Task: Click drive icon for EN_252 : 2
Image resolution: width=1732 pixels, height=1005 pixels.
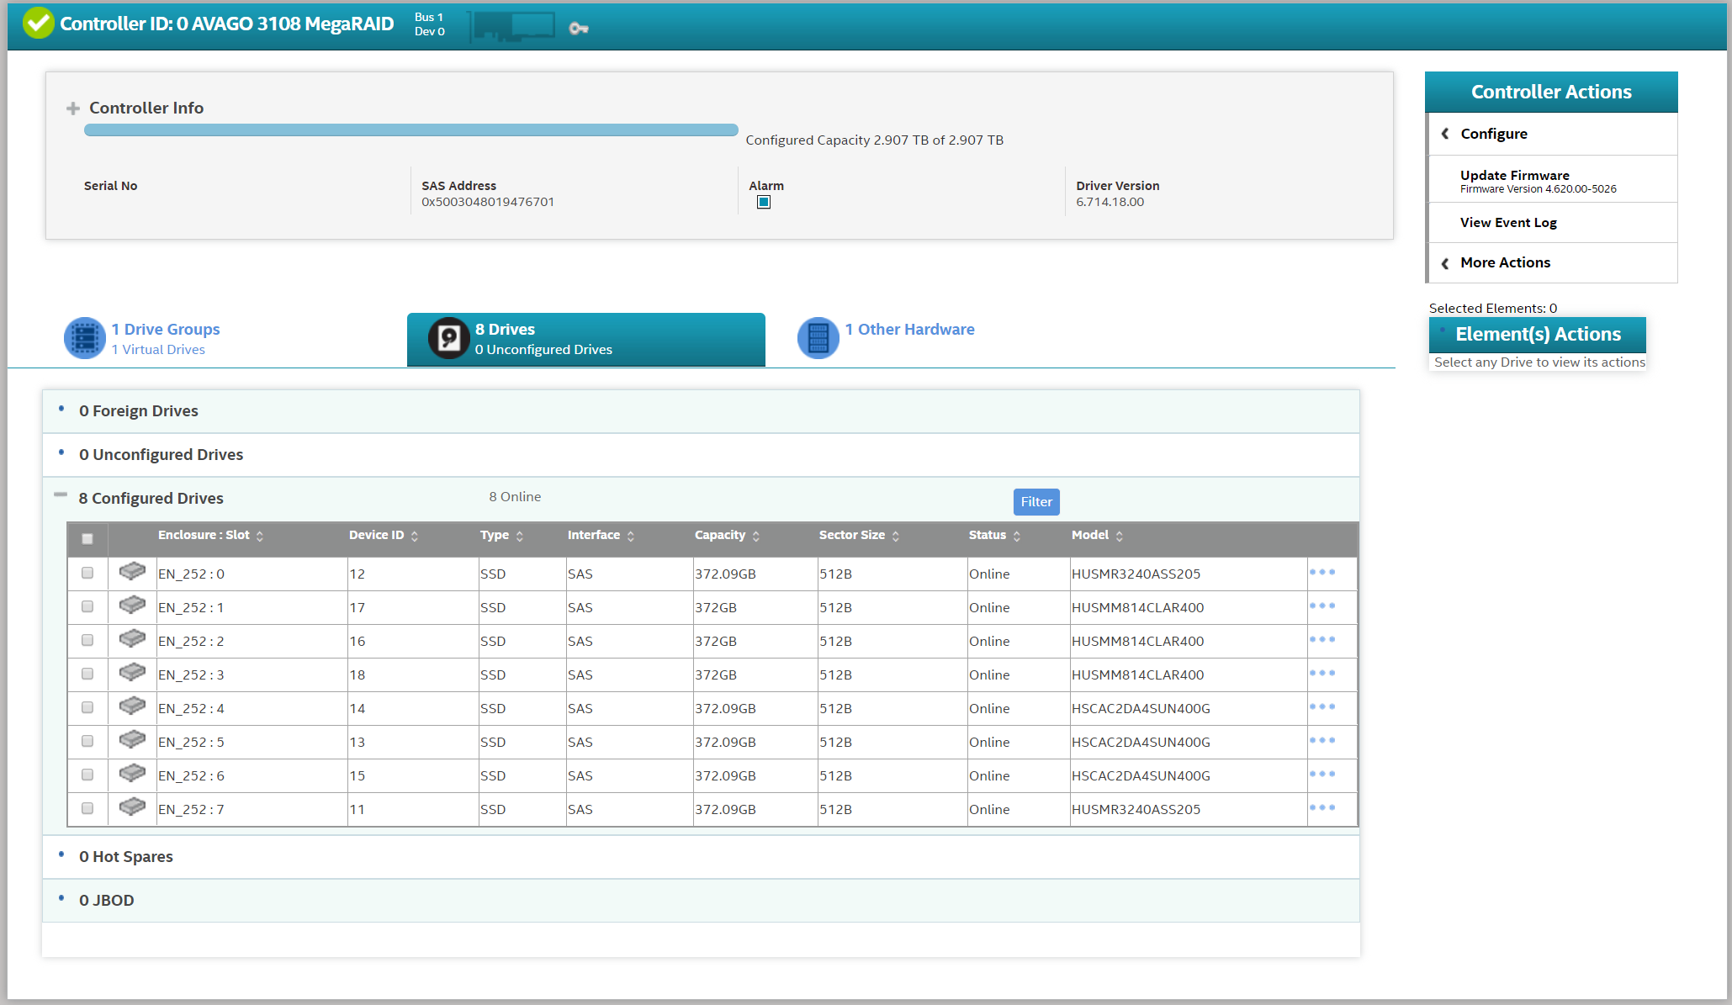Action: (132, 639)
